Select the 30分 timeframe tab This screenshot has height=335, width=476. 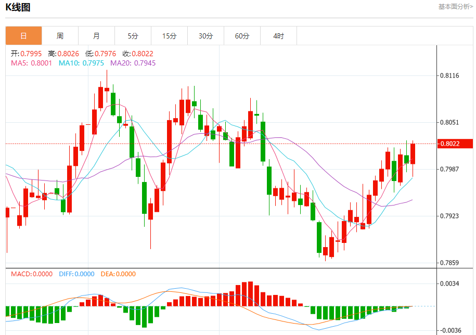click(x=205, y=36)
